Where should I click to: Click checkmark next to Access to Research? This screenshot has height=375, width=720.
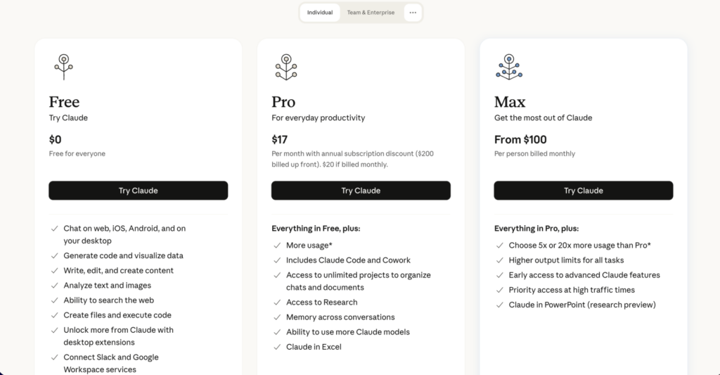point(277,303)
